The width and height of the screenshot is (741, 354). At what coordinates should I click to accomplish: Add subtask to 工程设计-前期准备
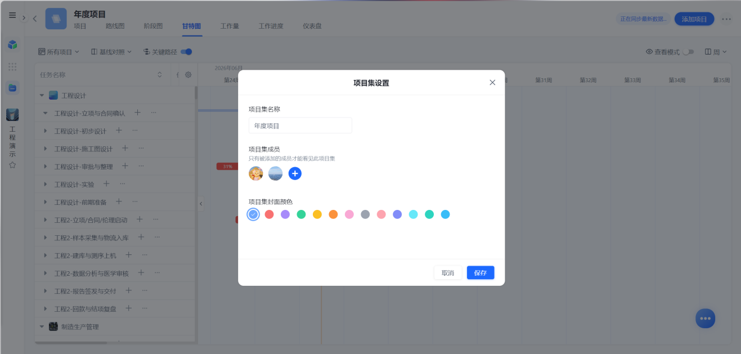(119, 201)
